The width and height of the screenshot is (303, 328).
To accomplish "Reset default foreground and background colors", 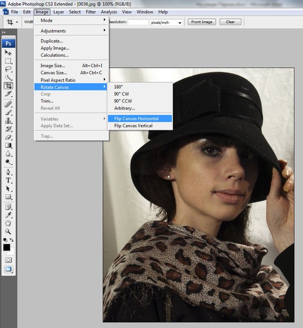I will point(5,240).
